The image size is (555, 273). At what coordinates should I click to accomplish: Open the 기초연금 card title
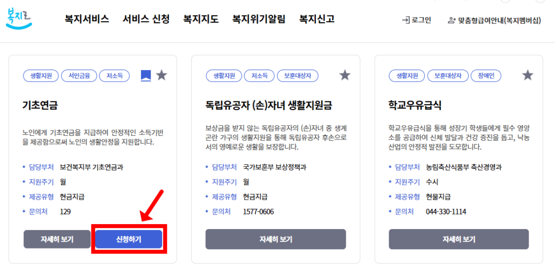(x=41, y=104)
